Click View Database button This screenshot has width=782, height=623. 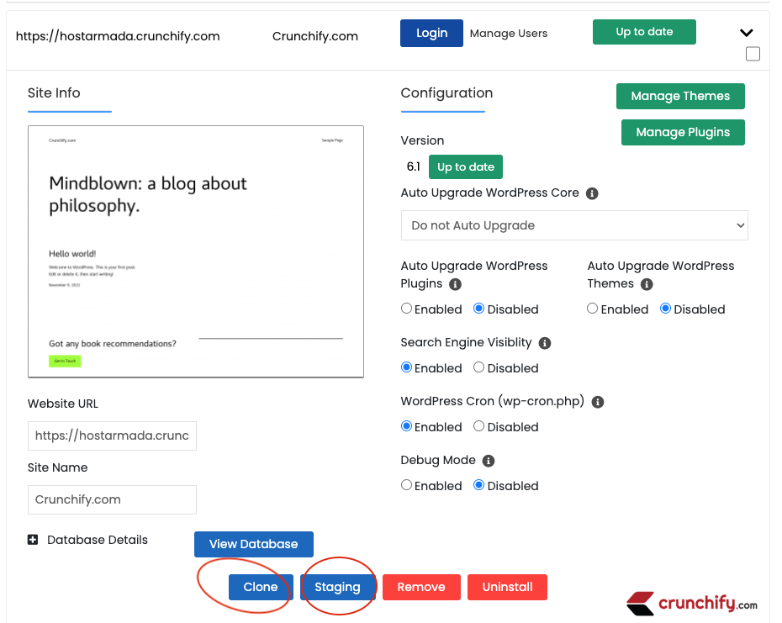tap(253, 544)
